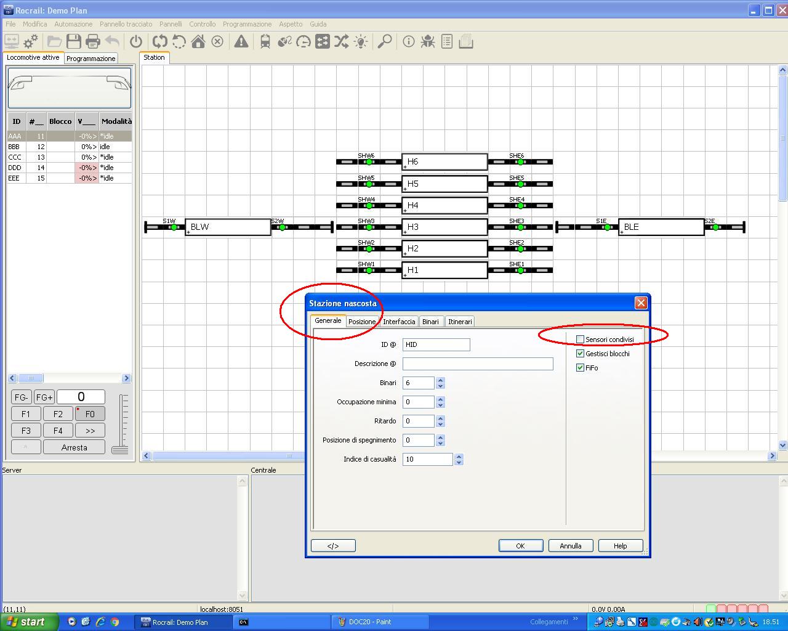Decrease Posizione di spegnimento value
Viewport: 788px width, 631px height.
(440, 443)
